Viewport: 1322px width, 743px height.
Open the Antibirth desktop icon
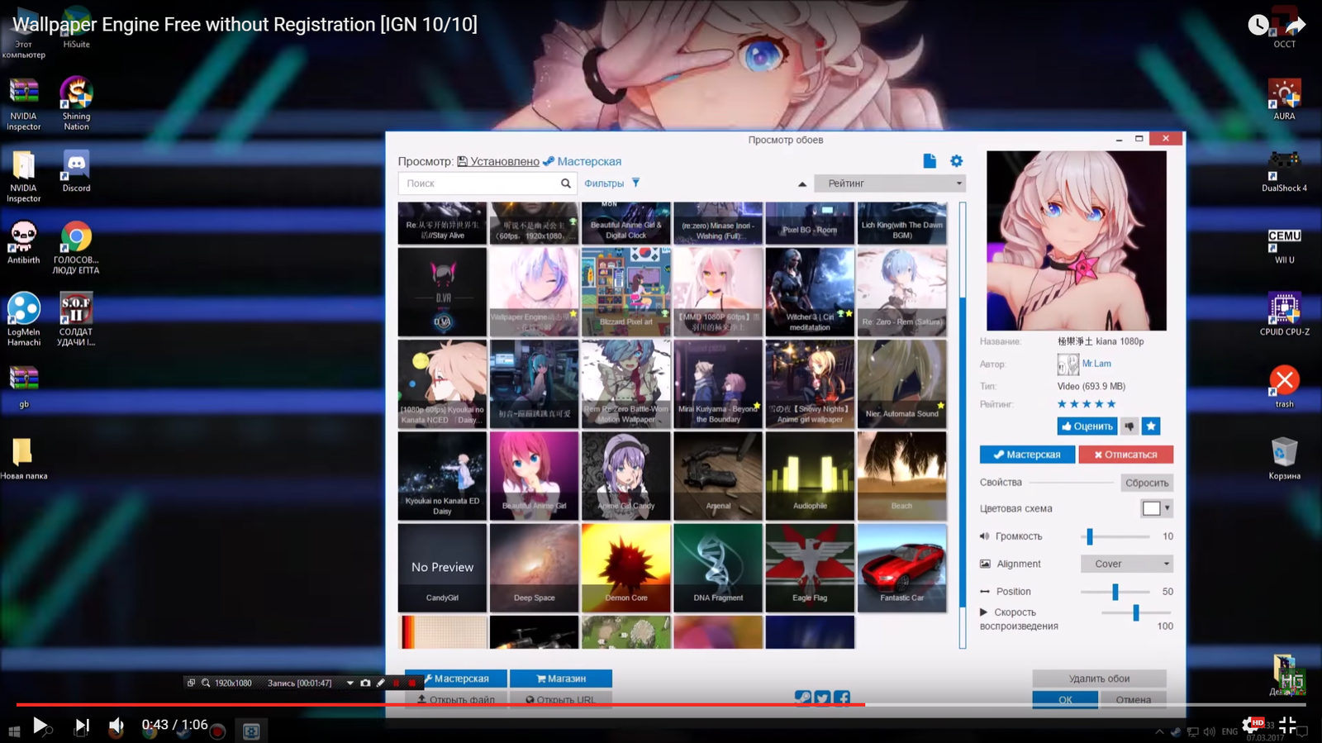(24, 243)
